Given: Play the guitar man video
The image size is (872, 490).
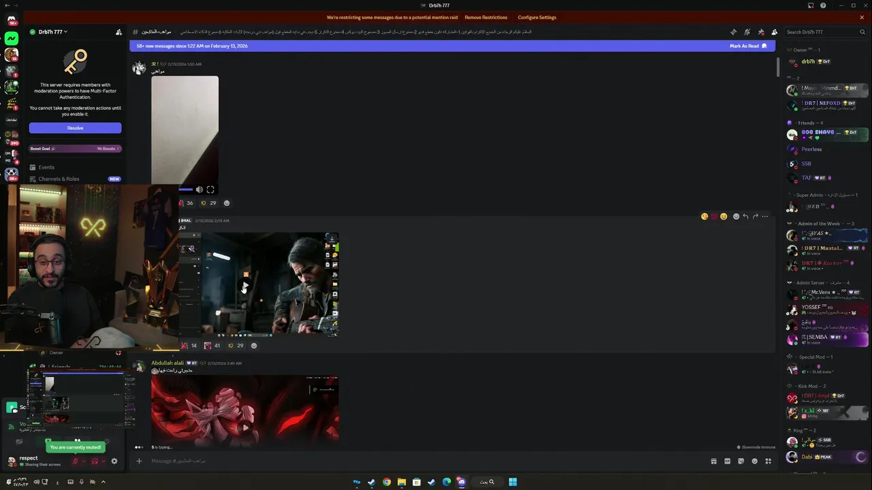Looking at the screenshot, I should (x=245, y=286).
